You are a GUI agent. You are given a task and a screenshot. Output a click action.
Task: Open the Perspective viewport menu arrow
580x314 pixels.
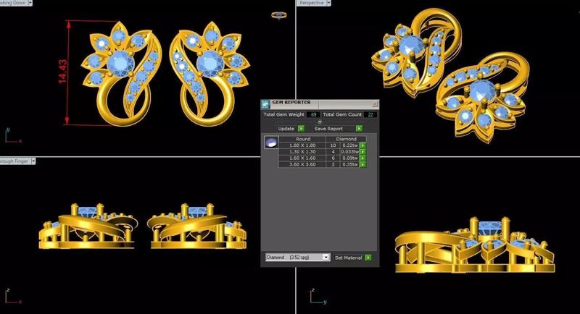click(328, 3)
